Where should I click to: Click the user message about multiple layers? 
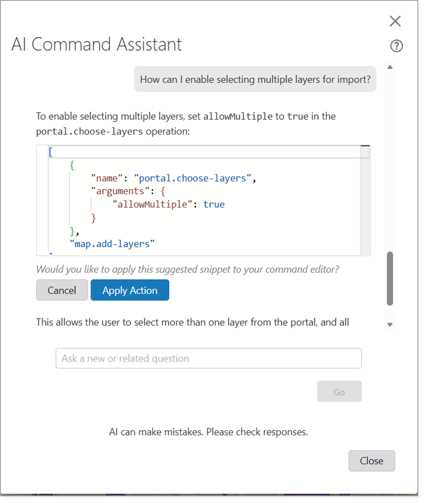(255, 79)
